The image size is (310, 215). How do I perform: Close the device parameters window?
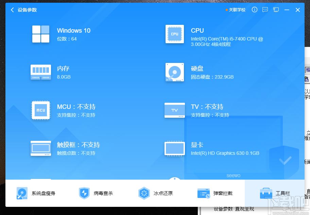(x=297, y=10)
